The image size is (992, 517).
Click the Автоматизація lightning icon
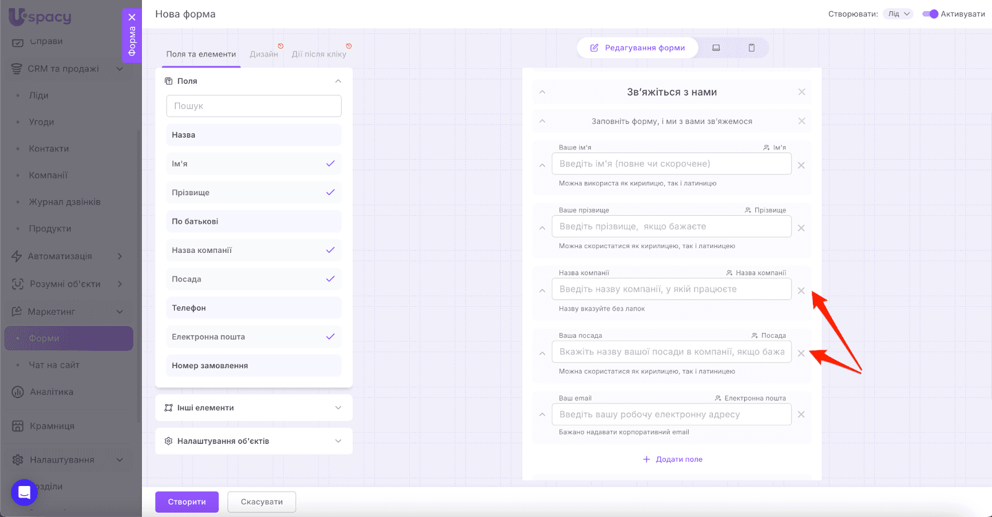pyautogui.click(x=17, y=256)
